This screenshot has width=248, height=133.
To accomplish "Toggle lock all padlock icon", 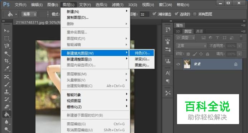I will pos(208,54).
